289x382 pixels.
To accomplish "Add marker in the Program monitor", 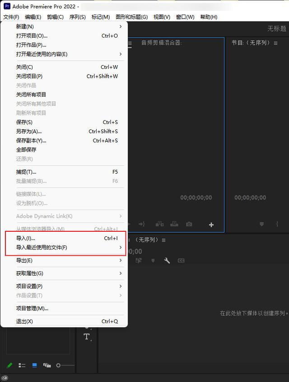I will (261, 224).
